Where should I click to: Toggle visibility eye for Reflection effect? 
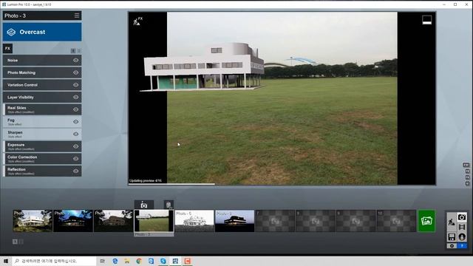(x=75, y=171)
